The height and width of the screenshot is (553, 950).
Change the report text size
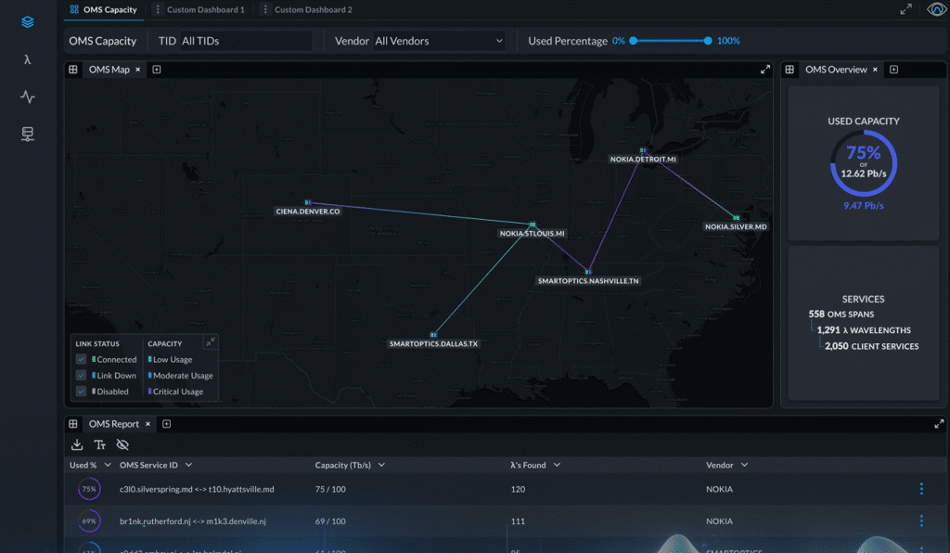pos(100,444)
